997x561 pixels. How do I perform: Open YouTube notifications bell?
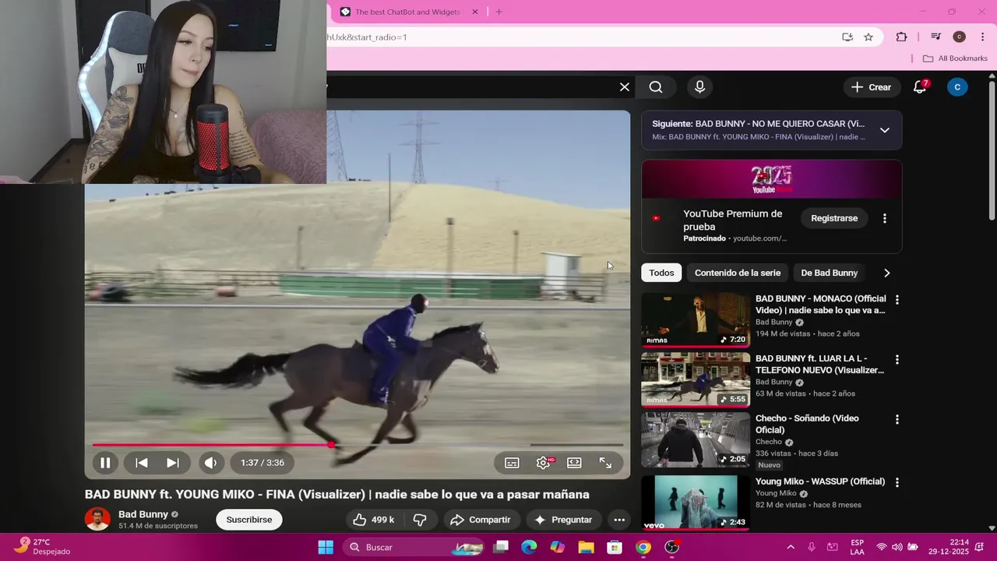coord(920,87)
